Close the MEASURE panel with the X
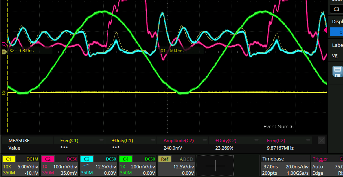 pyautogui.click(x=321, y=140)
